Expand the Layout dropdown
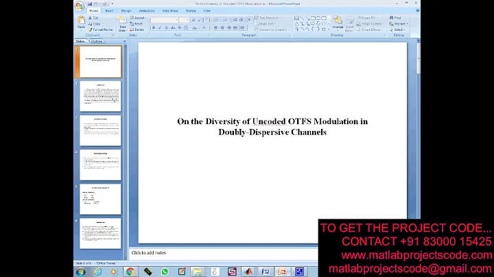 [x=139, y=18]
